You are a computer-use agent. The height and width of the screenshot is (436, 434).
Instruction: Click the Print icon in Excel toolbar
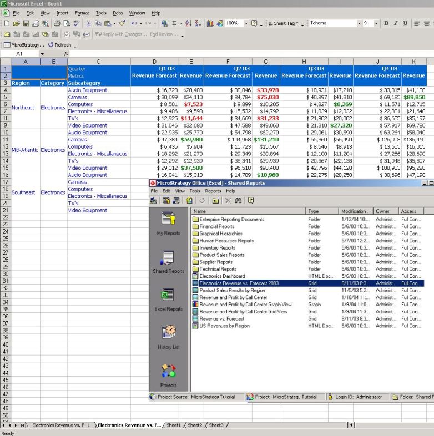(57, 23)
